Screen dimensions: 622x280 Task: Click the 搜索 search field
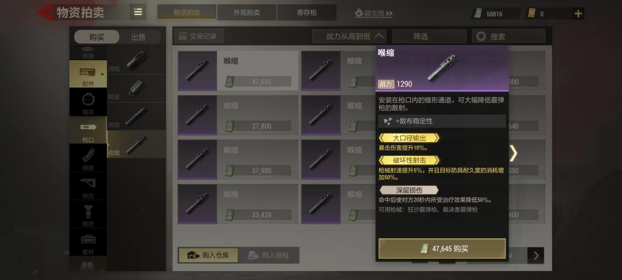(x=508, y=36)
